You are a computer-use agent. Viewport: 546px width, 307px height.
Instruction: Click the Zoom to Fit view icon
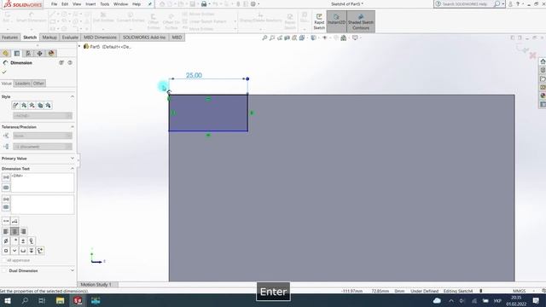coord(264,38)
